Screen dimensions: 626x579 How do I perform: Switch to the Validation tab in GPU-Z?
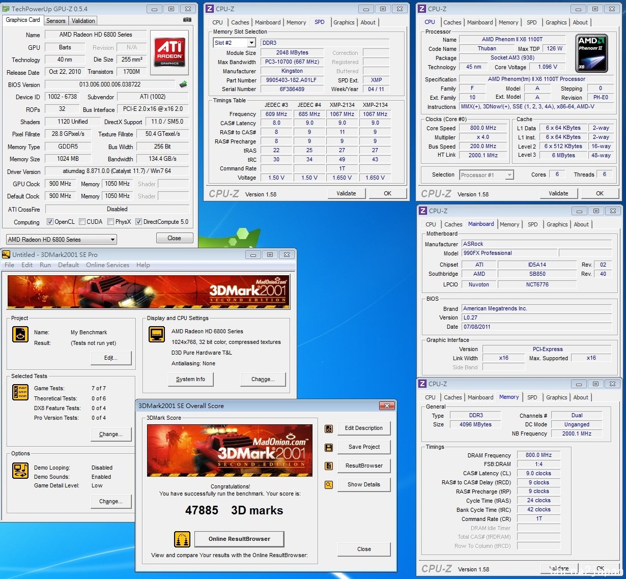coord(83,21)
